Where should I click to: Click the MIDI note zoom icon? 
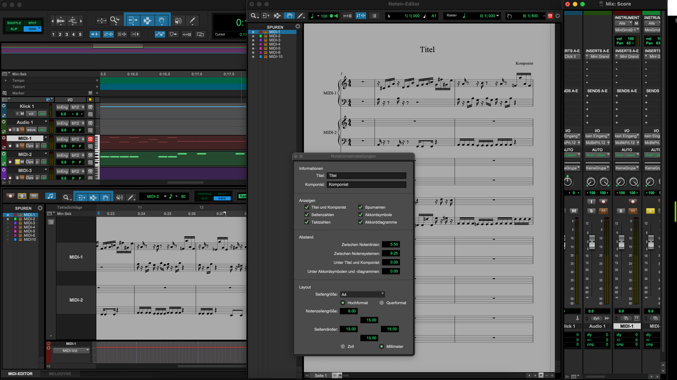(x=73, y=21)
